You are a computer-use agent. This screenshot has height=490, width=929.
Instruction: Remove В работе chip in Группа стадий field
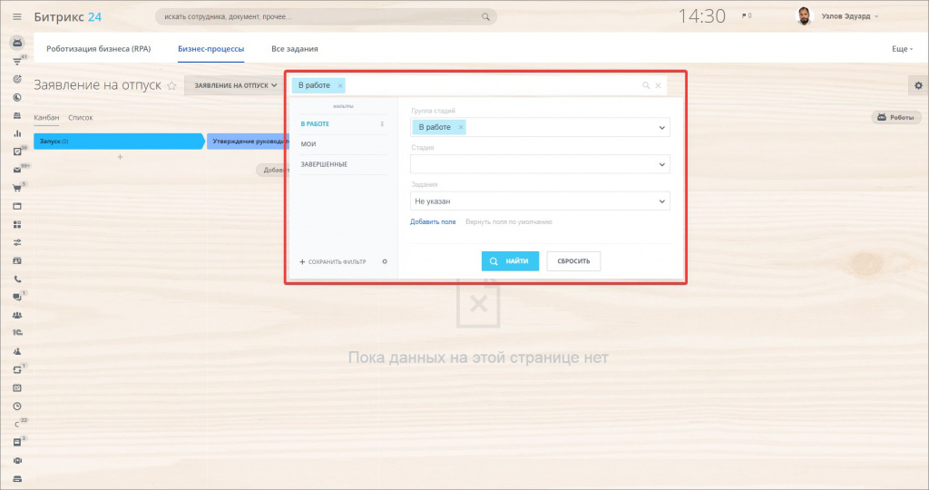pyautogui.click(x=461, y=128)
